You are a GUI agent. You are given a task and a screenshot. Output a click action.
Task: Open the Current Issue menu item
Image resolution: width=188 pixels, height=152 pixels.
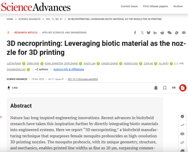[129, 6]
